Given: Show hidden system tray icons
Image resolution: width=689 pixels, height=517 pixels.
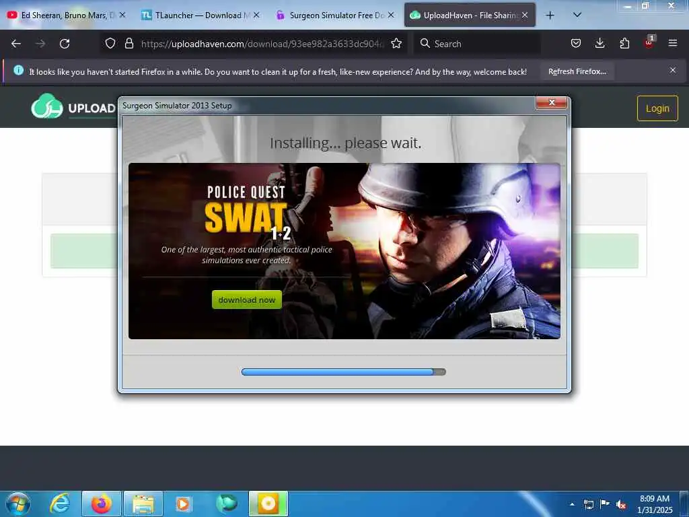Looking at the screenshot, I should (x=572, y=504).
